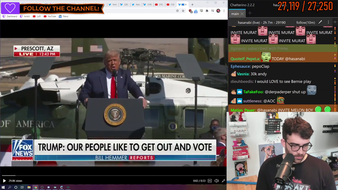Add a new Chatterino tab

tap(250, 13)
